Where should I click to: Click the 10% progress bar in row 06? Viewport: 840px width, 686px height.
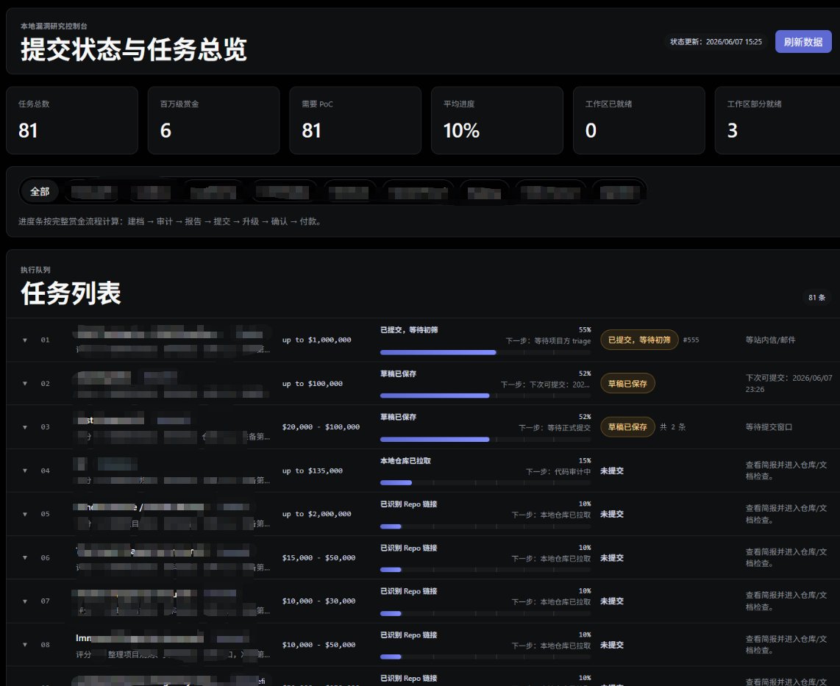click(x=485, y=570)
